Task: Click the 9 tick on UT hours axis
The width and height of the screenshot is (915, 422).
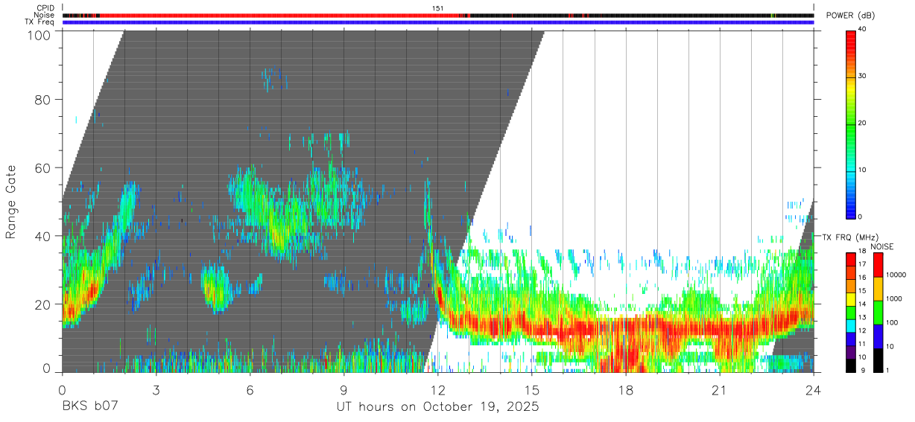Action: [343, 390]
